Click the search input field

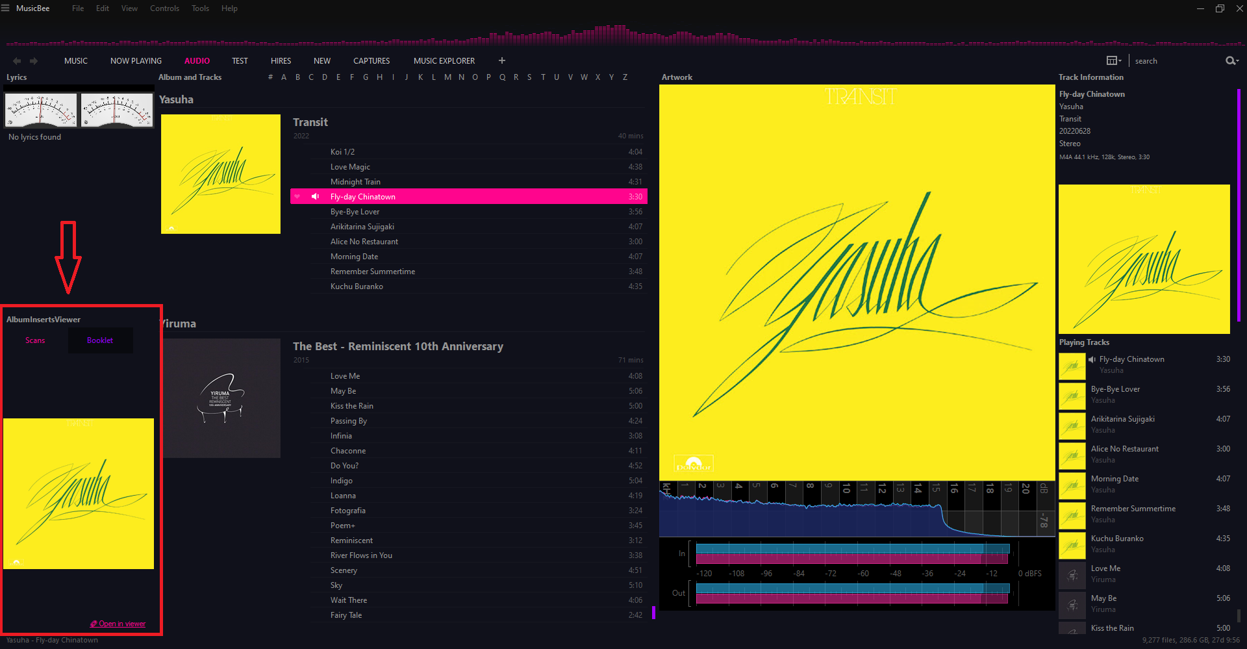point(1176,61)
